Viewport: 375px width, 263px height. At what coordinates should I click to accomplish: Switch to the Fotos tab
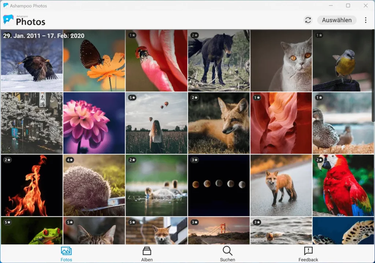(x=66, y=254)
